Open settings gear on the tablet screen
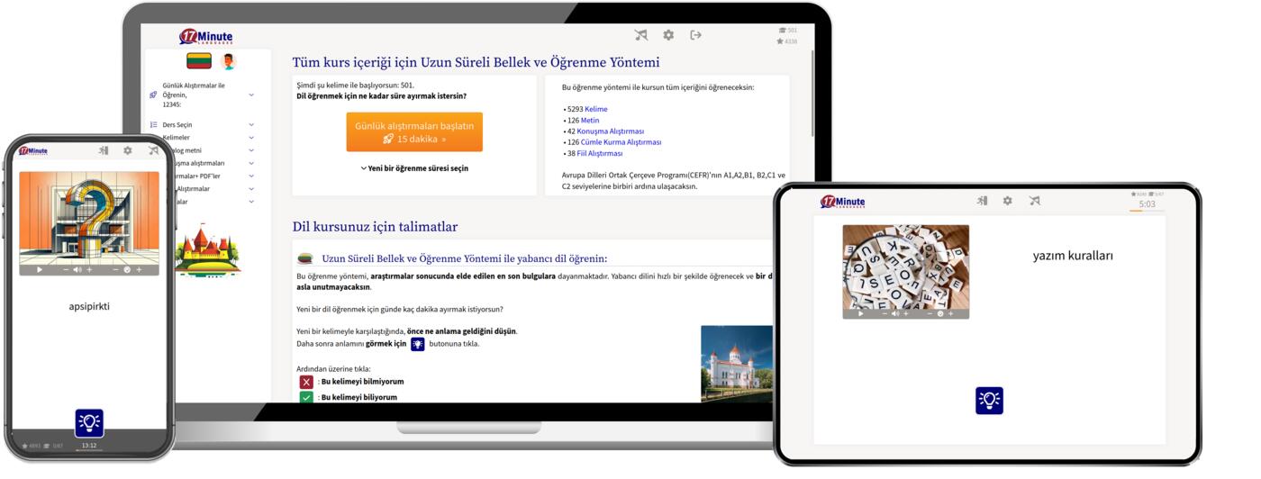Viewport: 1261px width, 479px height. click(1008, 201)
